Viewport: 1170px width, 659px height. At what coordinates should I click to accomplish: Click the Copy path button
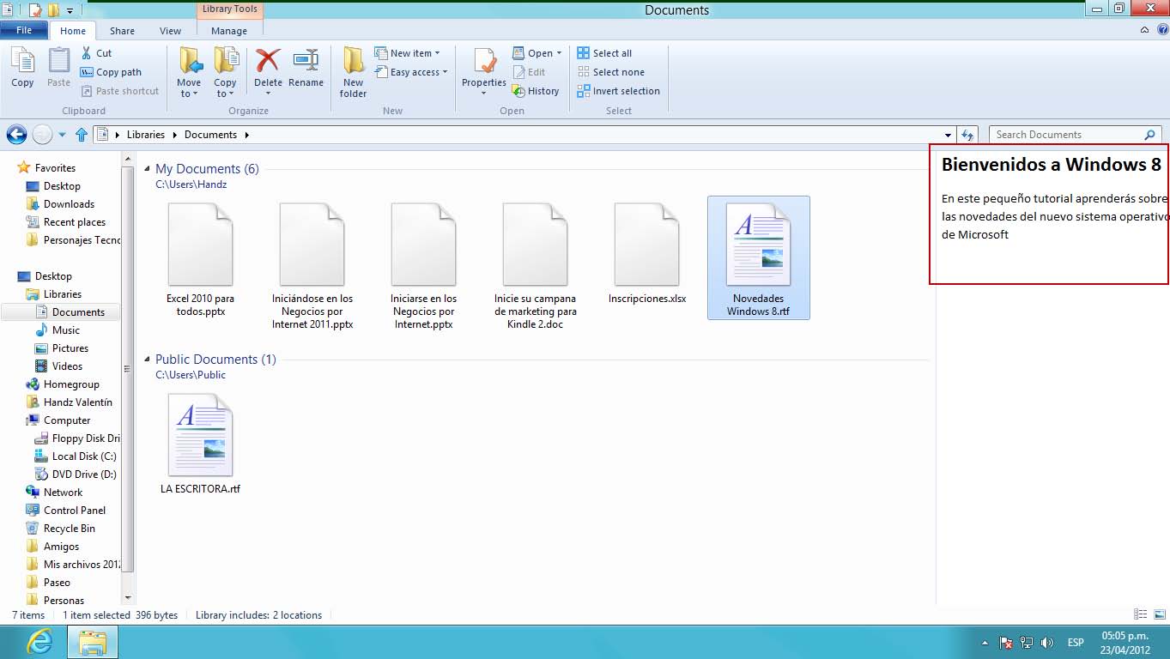click(x=111, y=73)
